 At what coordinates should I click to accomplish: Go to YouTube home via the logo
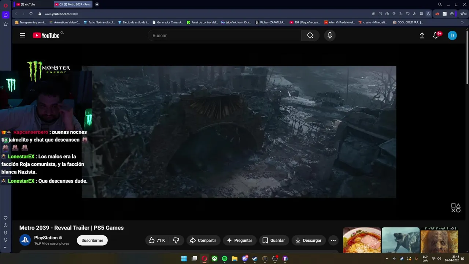coord(46,35)
